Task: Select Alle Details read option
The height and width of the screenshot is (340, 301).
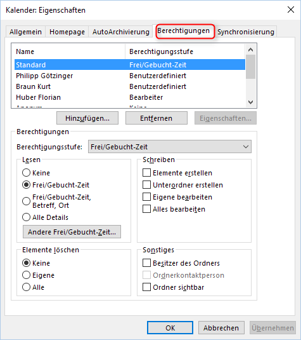Action: (26, 217)
